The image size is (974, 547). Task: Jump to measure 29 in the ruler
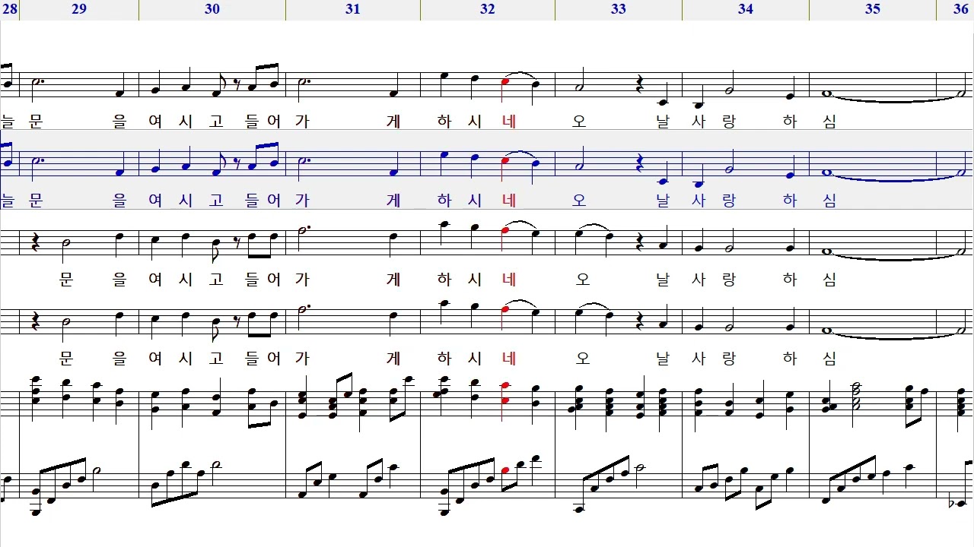(79, 9)
